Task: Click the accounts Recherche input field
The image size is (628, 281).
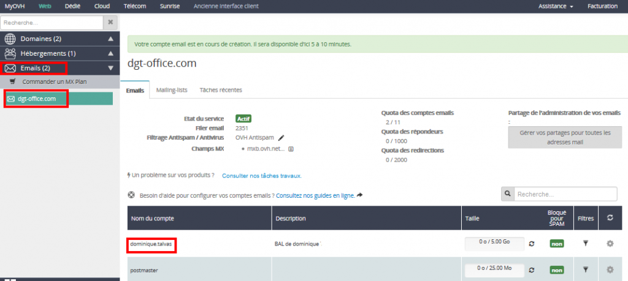Action: point(565,194)
